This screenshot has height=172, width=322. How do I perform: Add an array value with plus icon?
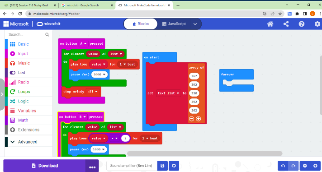199,119
